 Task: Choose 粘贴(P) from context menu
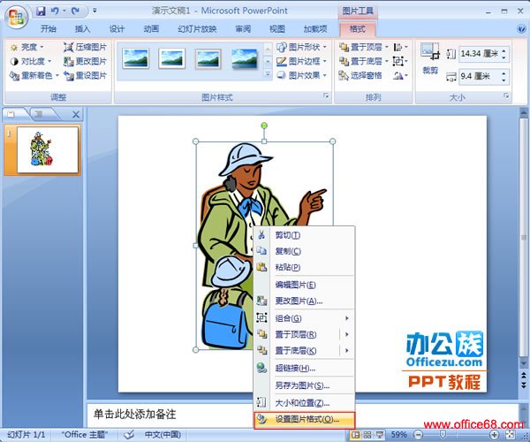click(x=304, y=267)
